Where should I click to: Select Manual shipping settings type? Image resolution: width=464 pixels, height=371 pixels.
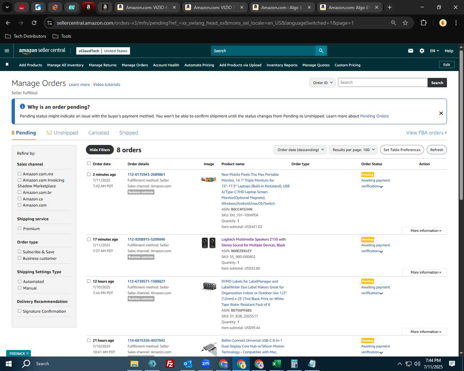20,288
